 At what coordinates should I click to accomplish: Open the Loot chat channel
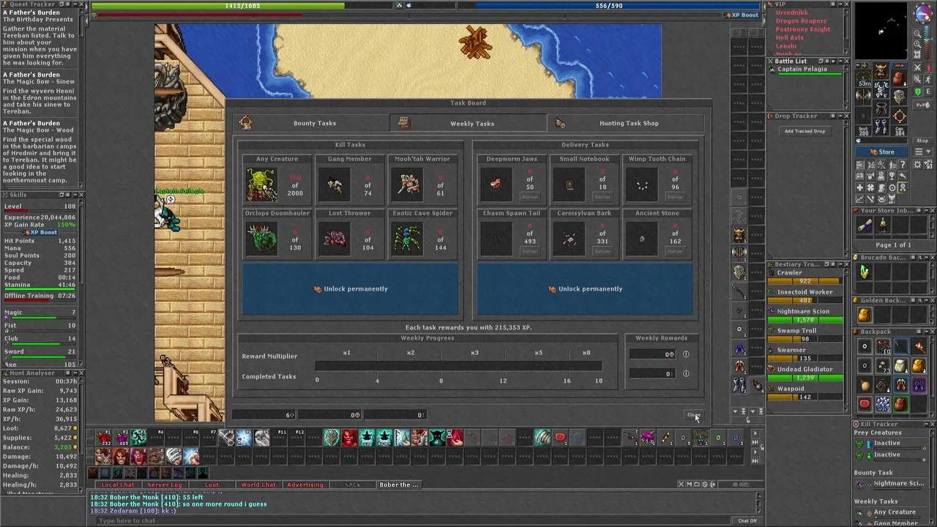(x=212, y=485)
